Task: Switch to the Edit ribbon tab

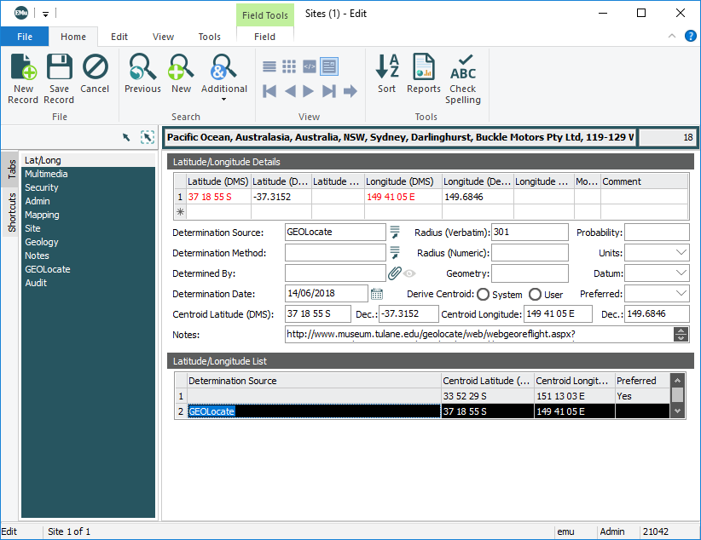Action: pyautogui.click(x=119, y=37)
